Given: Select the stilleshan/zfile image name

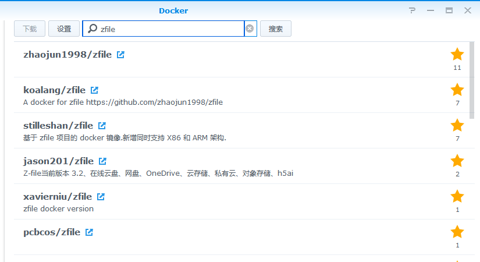Looking at the screenshot, I should click(58, 126).
